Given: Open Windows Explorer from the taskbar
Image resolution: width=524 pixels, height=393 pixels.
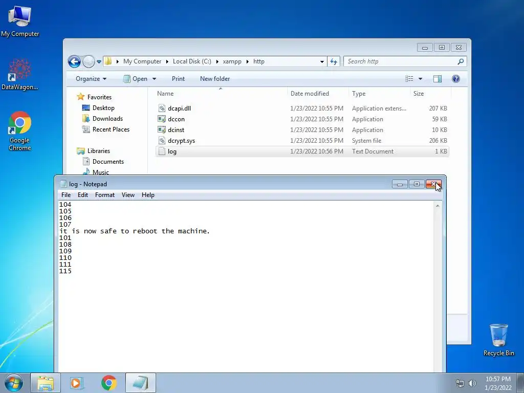Looking at the screenshot, I should pyautogui.click(x=46, y=383).
